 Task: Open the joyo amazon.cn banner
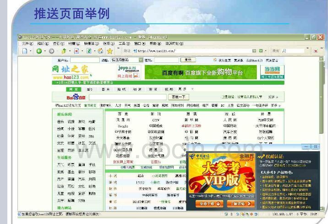(128, 72)
